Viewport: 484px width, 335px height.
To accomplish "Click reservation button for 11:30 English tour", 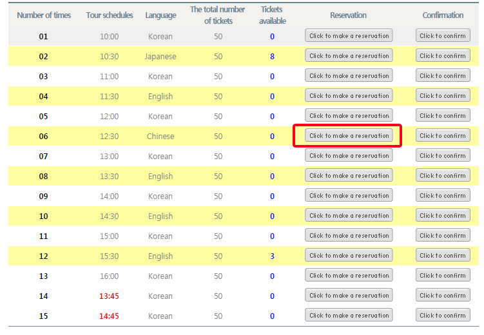I will 349,95.
